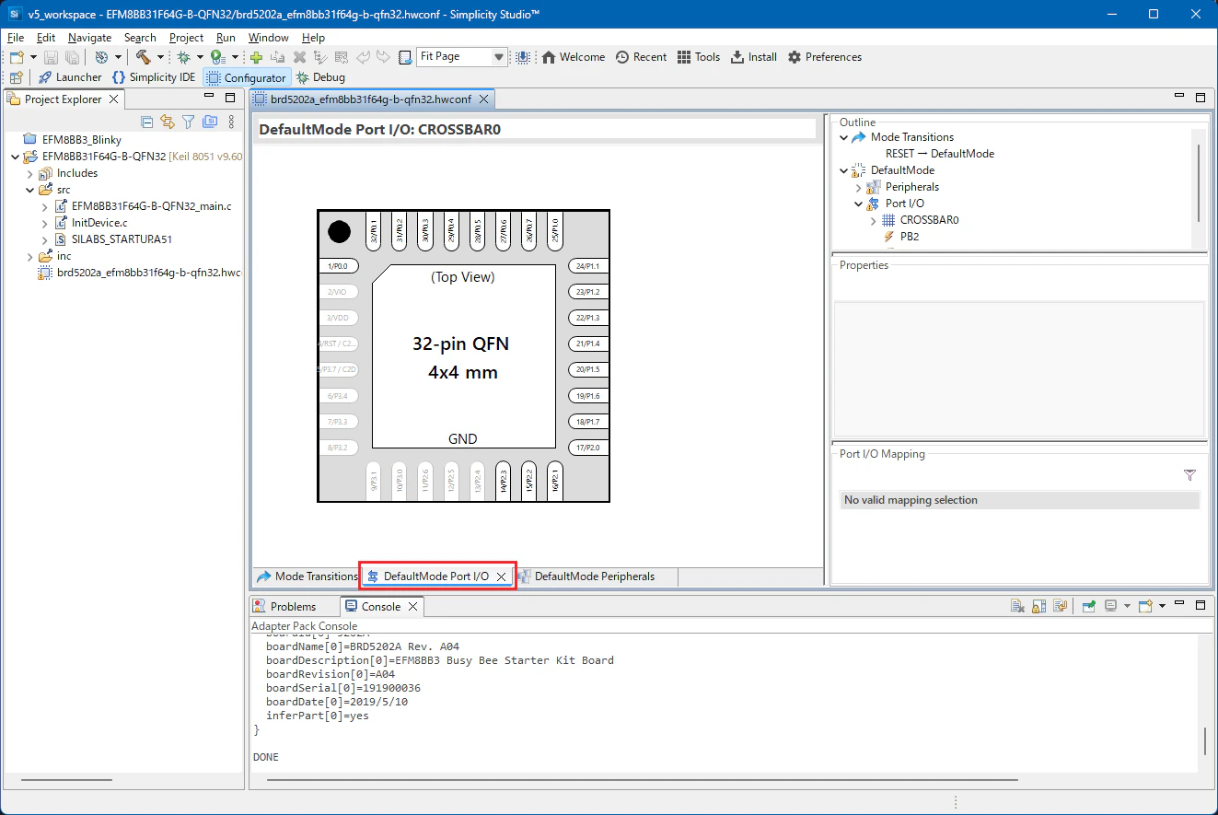The width and height of the screenshot is (1218, 815).
Task: Open the New wizard dropdown arrow
Action: (x=32, y=57)
